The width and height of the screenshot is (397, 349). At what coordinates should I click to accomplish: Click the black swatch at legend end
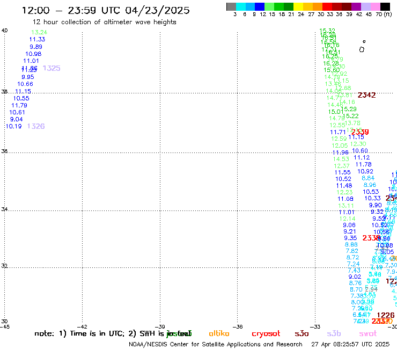(x=385, y=6)
